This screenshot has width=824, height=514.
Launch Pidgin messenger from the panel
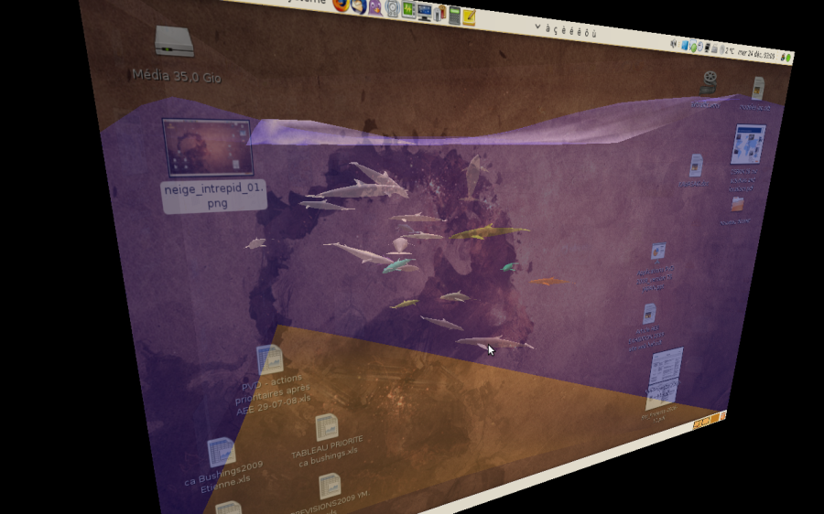coord(375,7)
